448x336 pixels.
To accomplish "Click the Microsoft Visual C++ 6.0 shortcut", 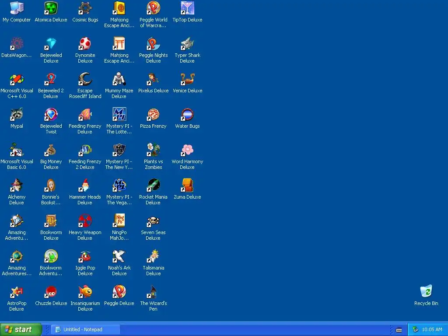I will 17,79.
